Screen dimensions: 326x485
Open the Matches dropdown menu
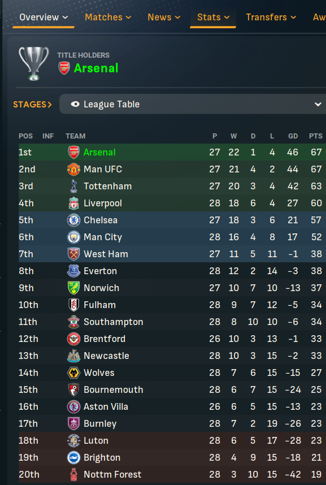tap(108, 17)
